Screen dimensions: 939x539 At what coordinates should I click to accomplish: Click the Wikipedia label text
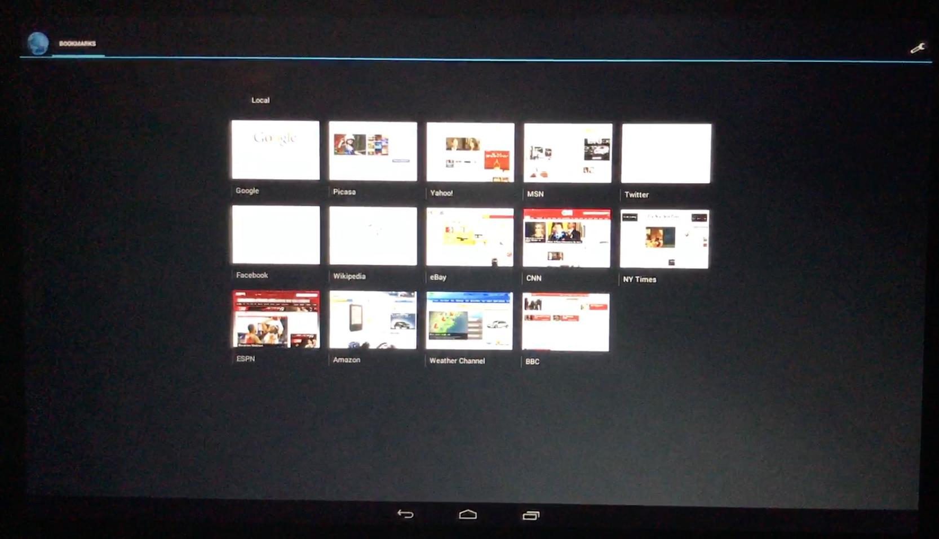point(349,277)
